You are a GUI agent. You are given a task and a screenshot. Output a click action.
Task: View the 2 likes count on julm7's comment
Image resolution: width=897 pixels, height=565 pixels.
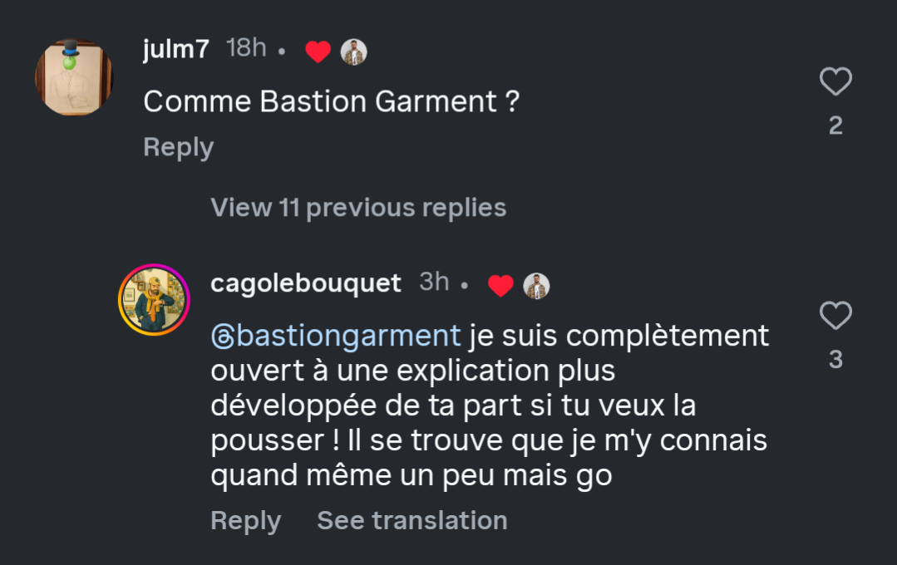[835, 125]
